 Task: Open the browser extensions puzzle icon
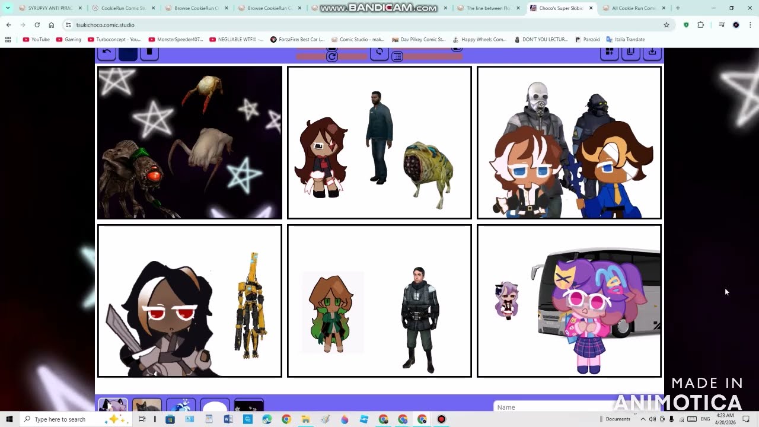pyautogui.click(x=700, y=25)
